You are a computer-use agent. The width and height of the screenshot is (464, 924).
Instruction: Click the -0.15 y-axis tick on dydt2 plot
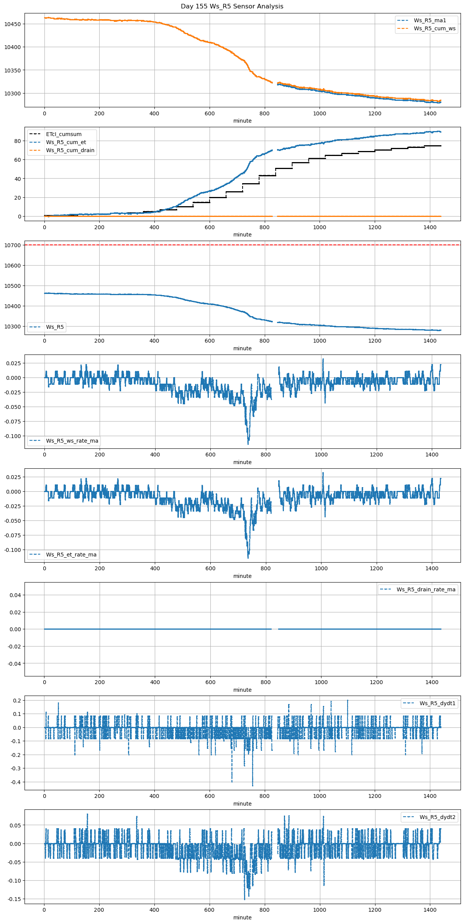(x=14, y=899)
